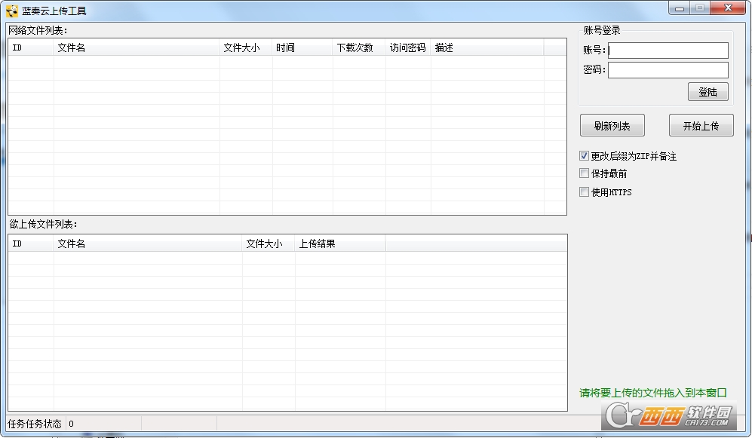Click 文件大小 header in network file list
752x438 pixels.
click(x=245, y=47)
